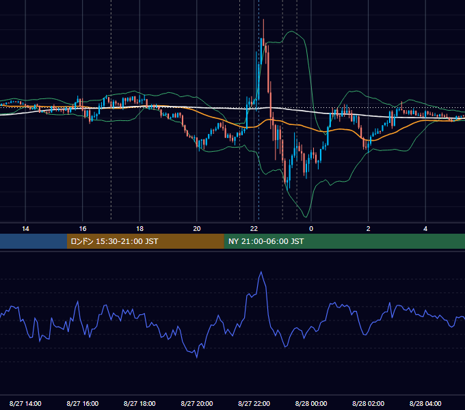465x410 pixels.
Task: Click the 20 hour label on upper axis
Action: point(197,229)
